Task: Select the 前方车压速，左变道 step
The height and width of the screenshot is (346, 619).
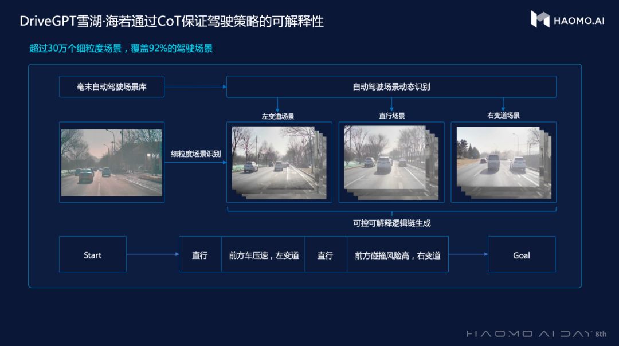Action: (x=264, y=254)
